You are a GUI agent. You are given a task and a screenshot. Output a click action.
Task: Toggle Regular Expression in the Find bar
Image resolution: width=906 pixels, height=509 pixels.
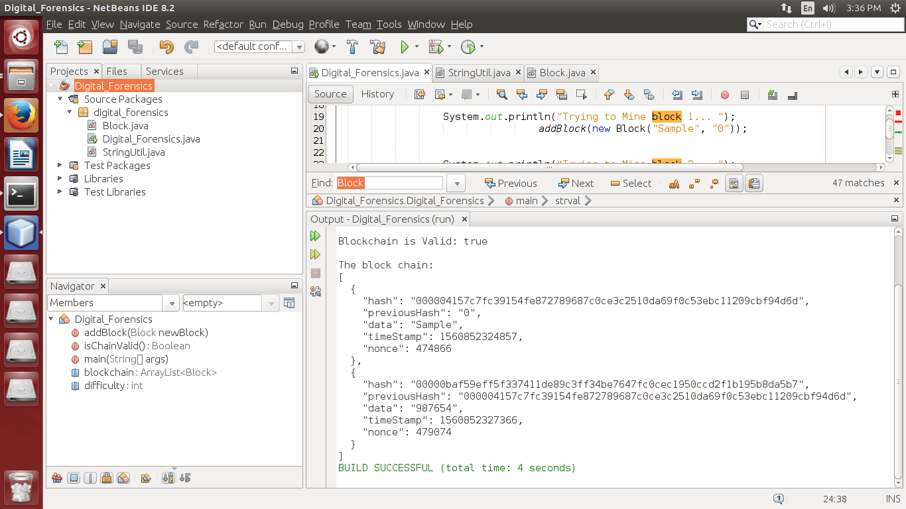pyautogui.click(x=714, y=184)
